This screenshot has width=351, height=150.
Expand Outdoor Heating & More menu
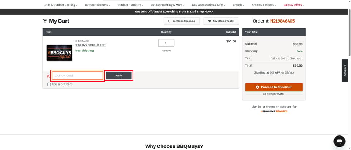168,5
